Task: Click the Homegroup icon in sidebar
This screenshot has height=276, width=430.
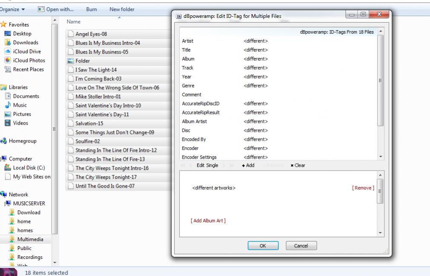Action: [4, 141]
